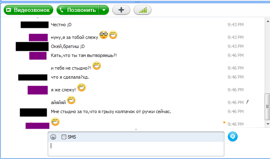Viewport: 270px width, 159px height.
Task: Click the laughing emoticon after 'и тебе не стыдно?!'
Action: click(97, 66)
